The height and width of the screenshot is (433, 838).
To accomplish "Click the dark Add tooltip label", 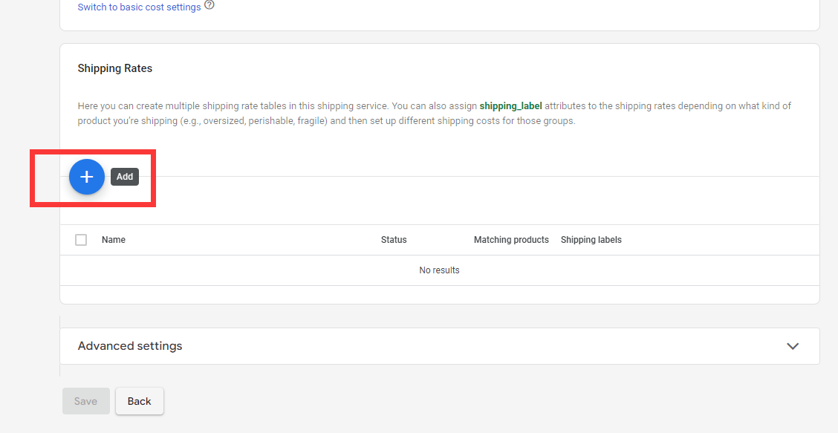I will tap(125, 177).
